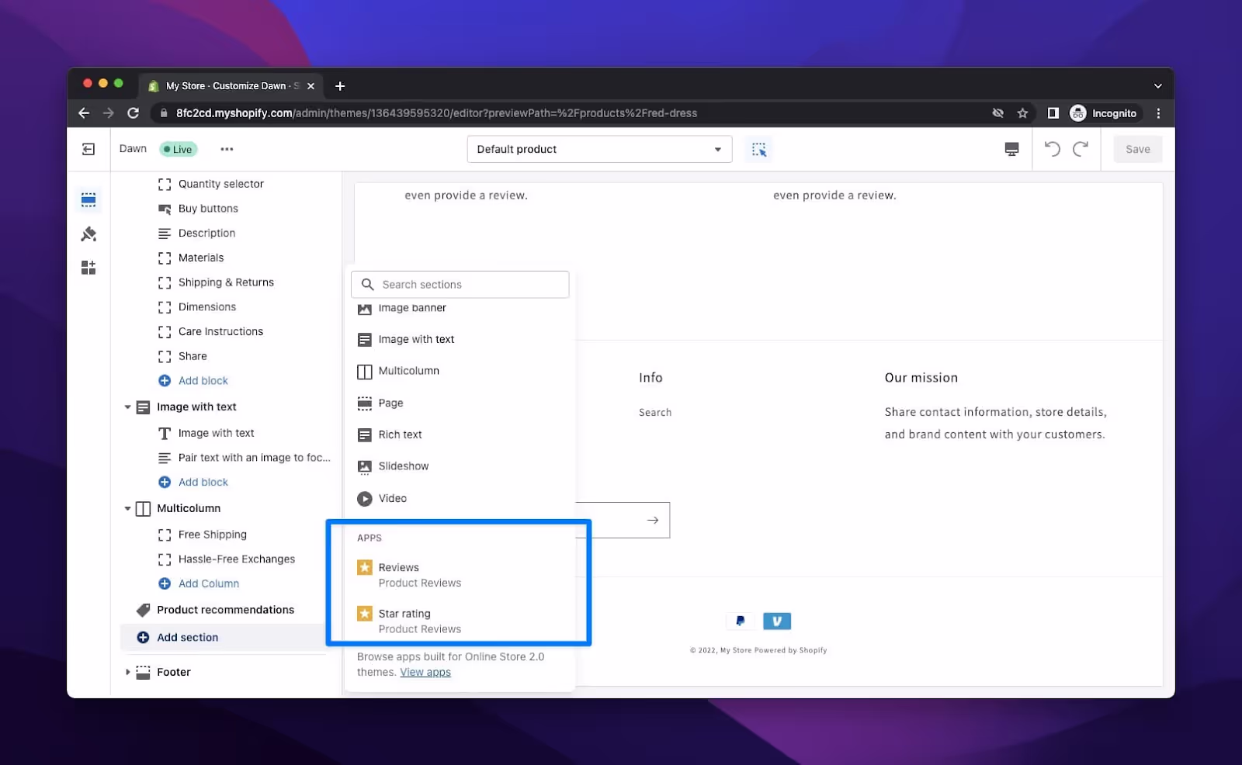Click the View apps link
The height and width of the screenshot is (765, 1242).
click(x=425, y=673)
